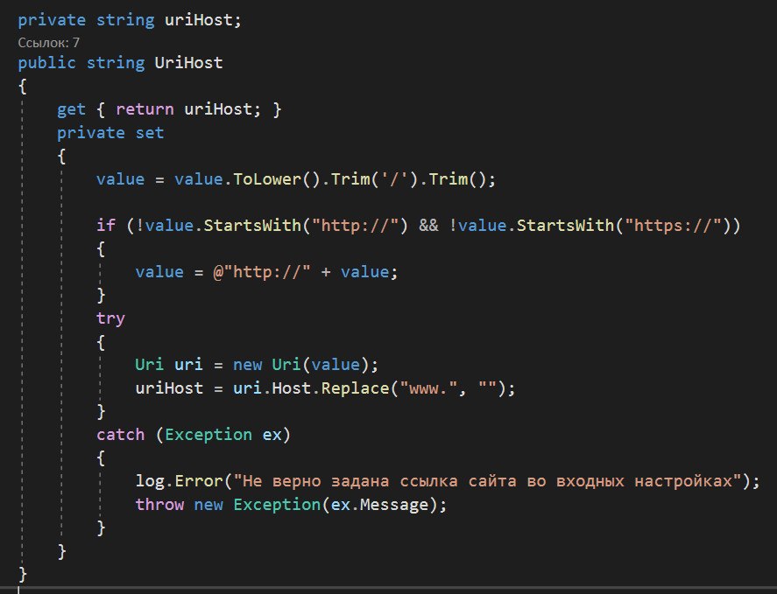Click the 'uri.Host' property access

(272, 388)
